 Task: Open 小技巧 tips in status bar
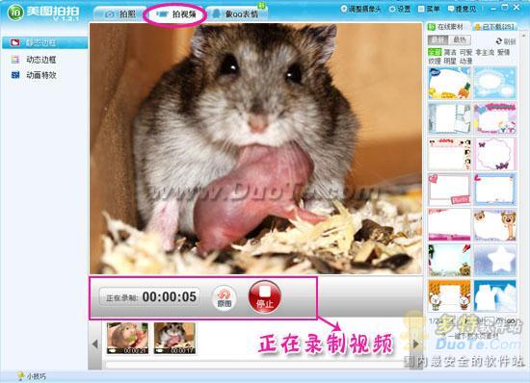(32, 376)
